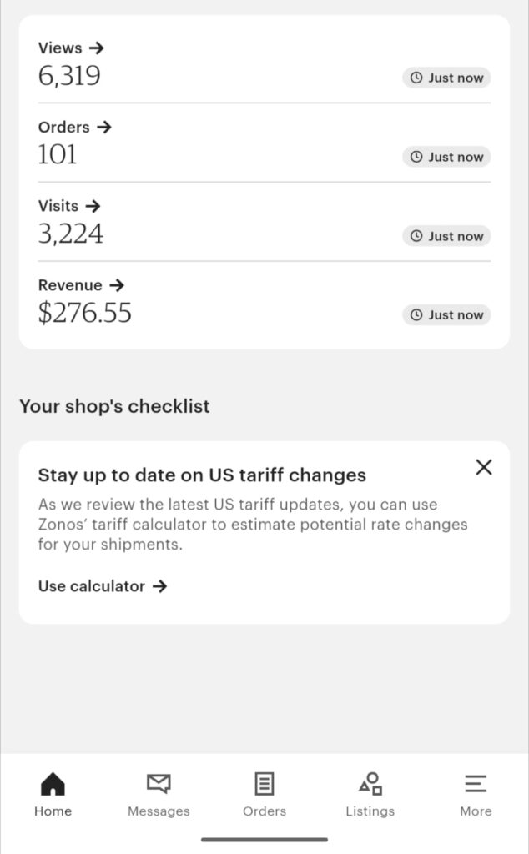
Task: Tap the Just now badge beside Orders
Action: tap(446, 157)
